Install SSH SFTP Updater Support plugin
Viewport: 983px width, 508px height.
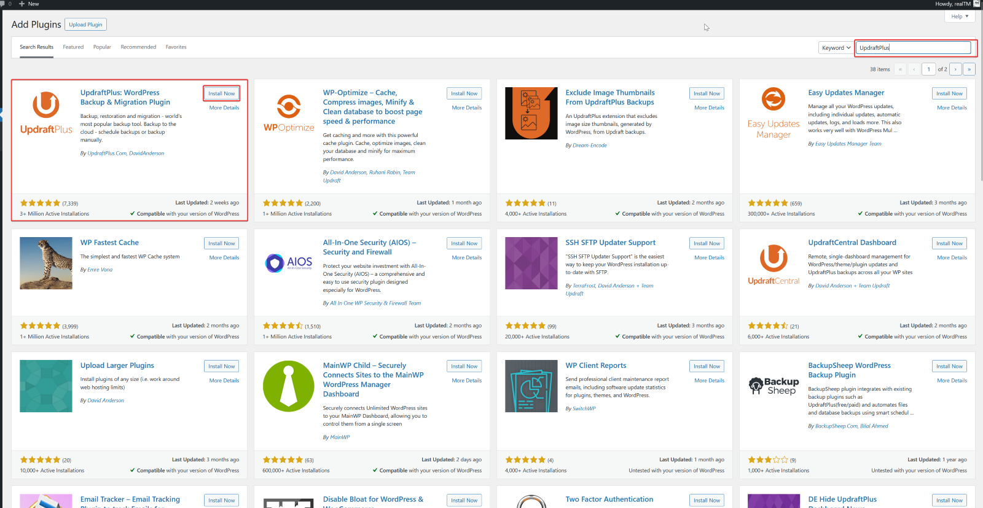(707, 243)
